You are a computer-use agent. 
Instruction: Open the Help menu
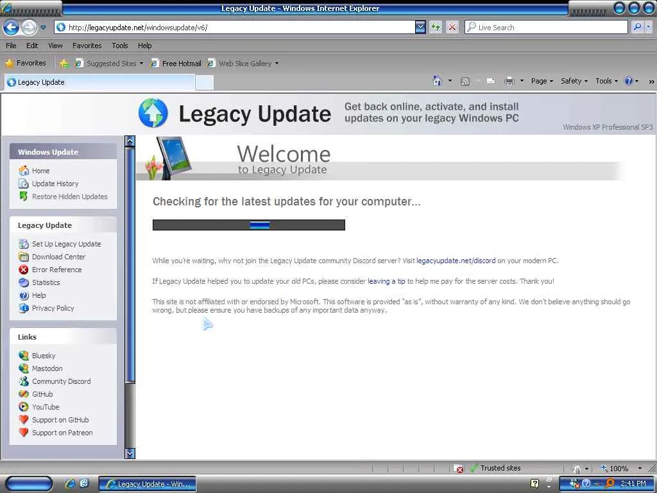(144, 46)
